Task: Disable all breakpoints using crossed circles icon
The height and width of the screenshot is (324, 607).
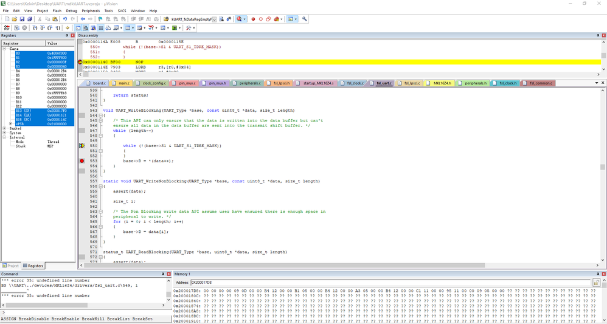Action: pos(268,19)
